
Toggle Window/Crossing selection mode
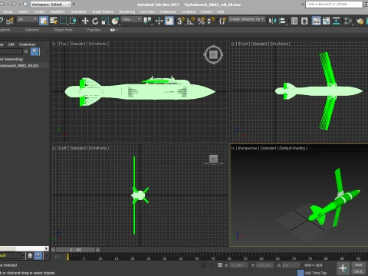pyautogui.click(x=73, y=21)
